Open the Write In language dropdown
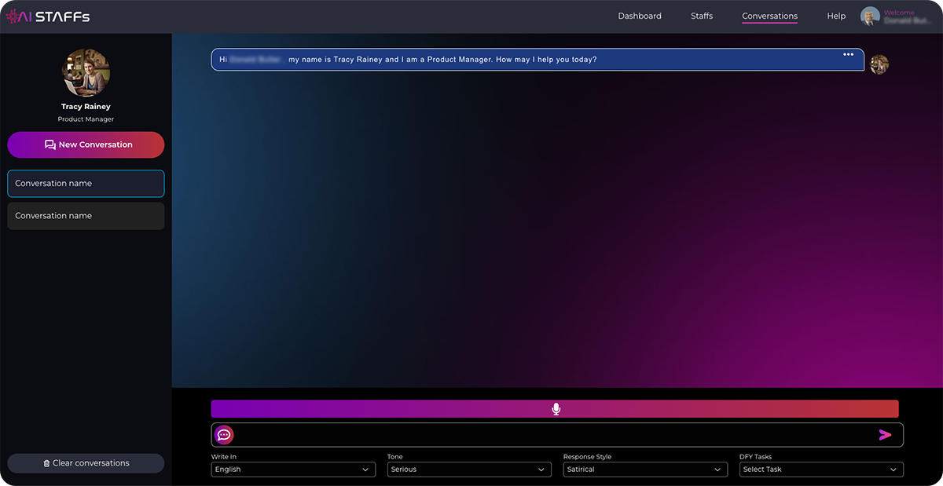 pyautogui.click(x=294, y=470)
